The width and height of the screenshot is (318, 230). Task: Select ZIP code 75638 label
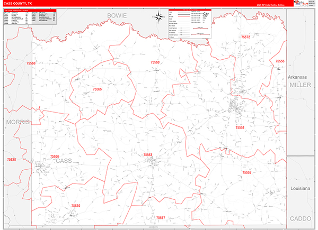click(x=11, y=160)
